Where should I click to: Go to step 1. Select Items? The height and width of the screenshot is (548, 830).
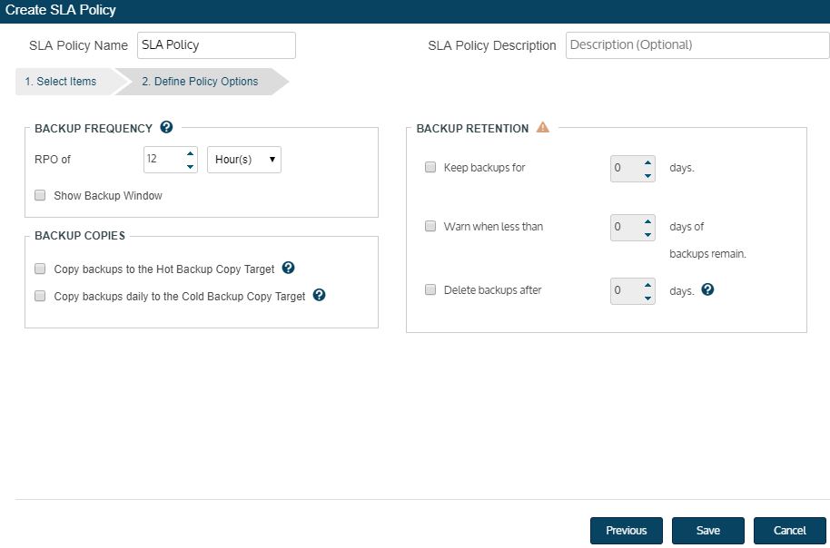point(61,82)
